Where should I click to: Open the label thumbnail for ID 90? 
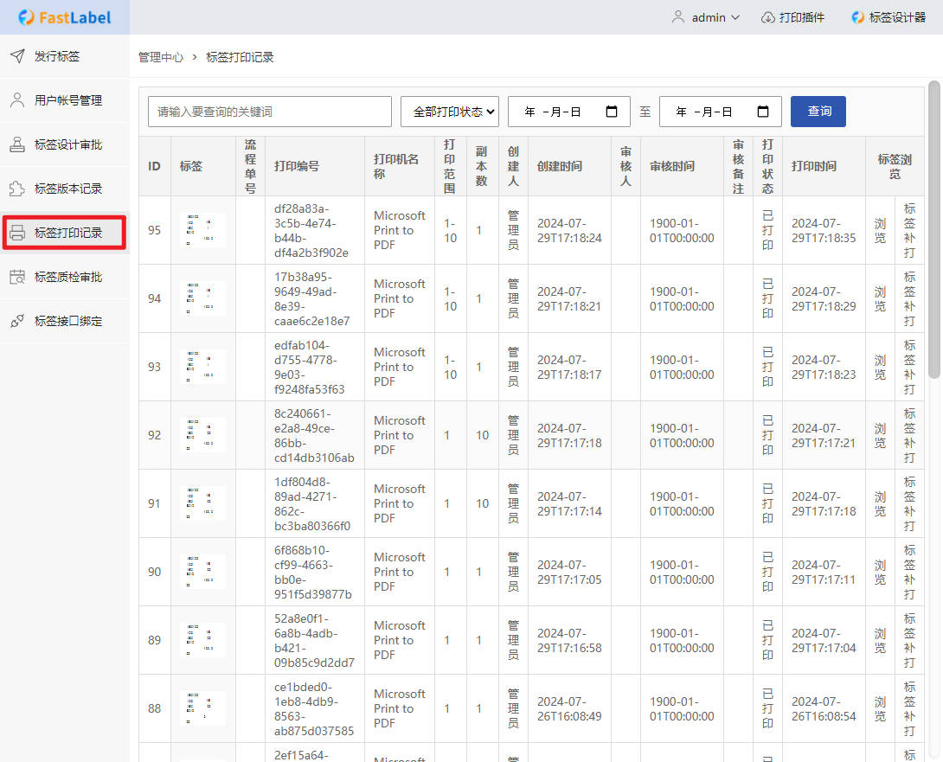[x=203, y=572]
